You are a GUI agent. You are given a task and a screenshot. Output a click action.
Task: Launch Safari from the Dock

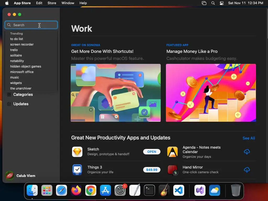tap(62, 190)
